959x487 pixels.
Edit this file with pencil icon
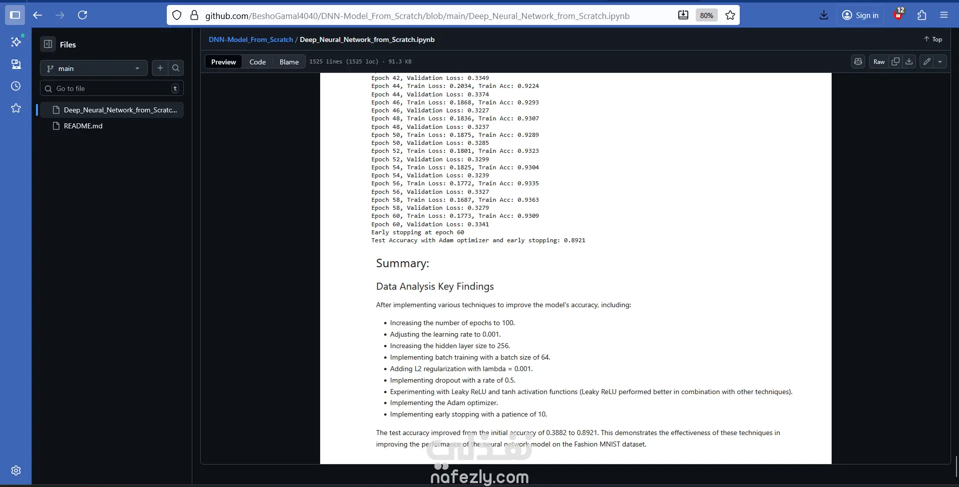click(927, 61)
